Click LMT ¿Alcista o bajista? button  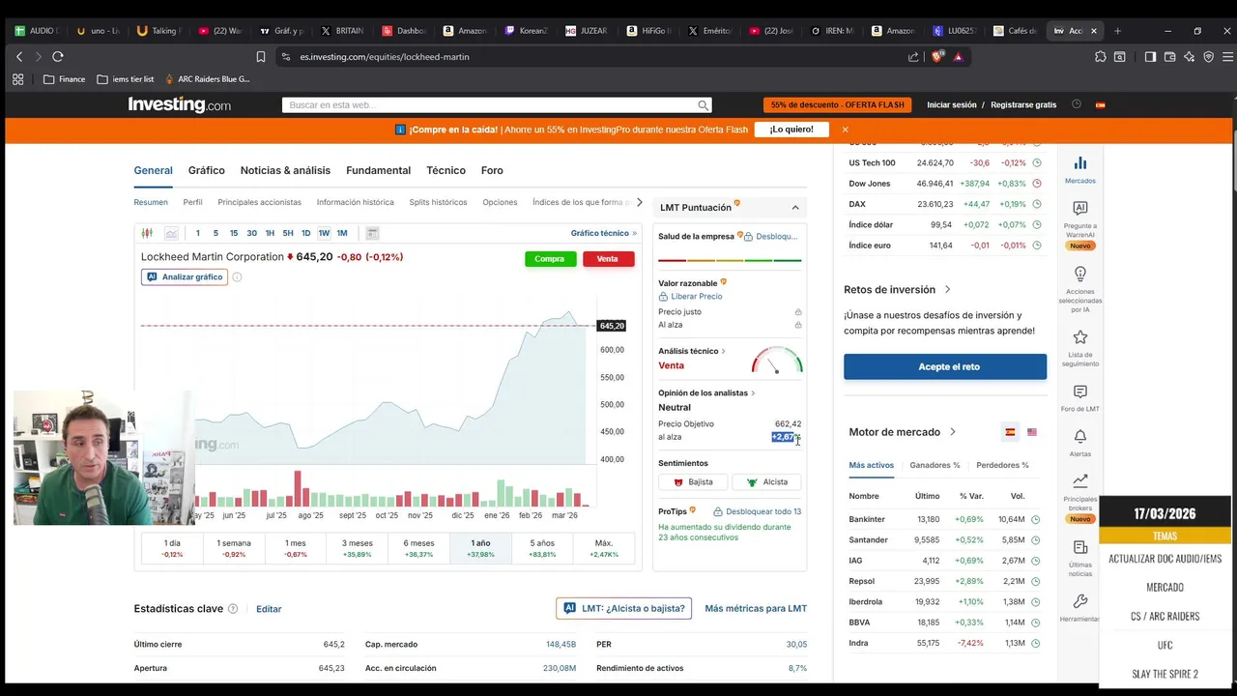(623, 609)
